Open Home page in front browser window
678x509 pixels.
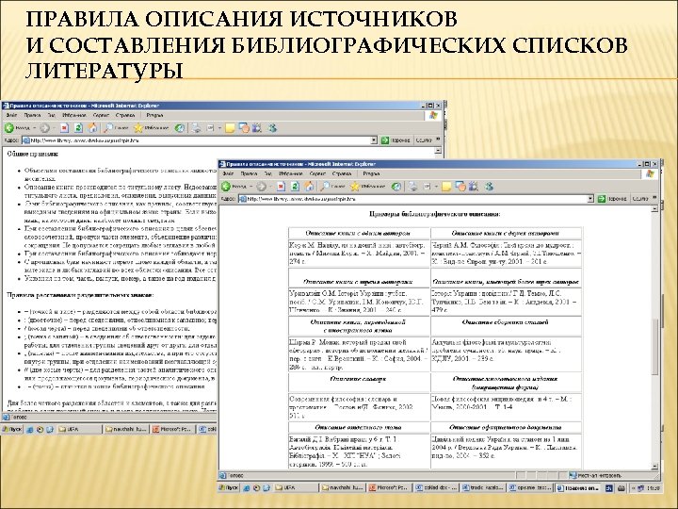pos(309,187)
